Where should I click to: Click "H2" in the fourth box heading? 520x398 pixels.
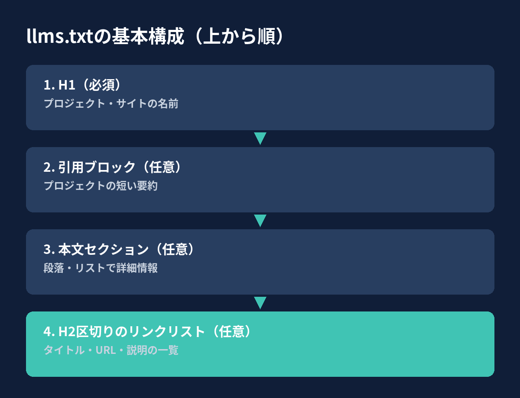pos(67,332)
